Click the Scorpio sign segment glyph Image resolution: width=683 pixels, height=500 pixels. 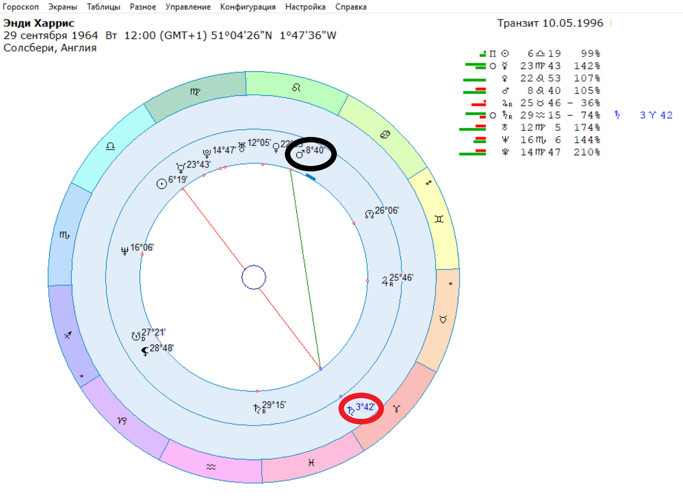[64, 234]
